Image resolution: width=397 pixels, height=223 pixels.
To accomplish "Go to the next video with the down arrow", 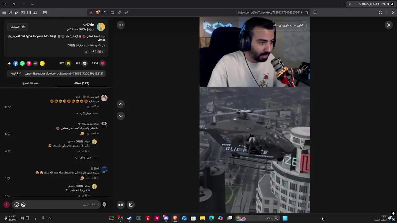I will click(121, 116).
